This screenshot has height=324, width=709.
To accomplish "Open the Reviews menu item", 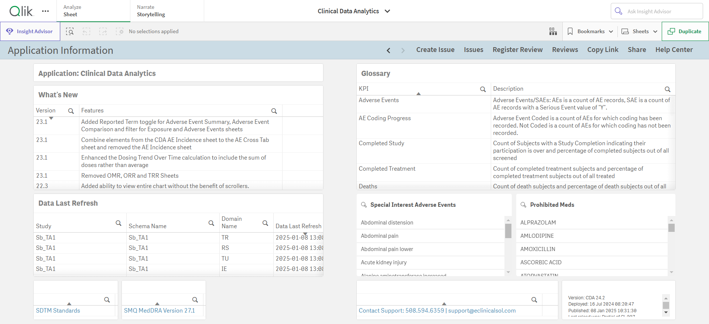I will coord(565,50).
